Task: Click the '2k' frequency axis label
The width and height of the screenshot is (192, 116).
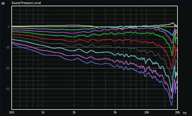Action: pyautogui.click(x=74, y=112)
